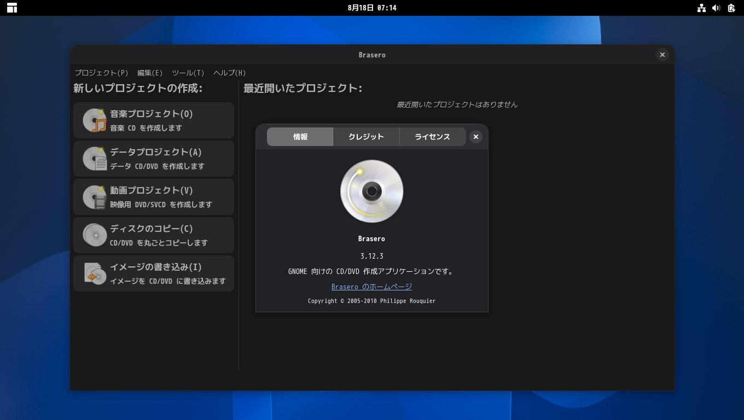744x420 pixels.
Task: Click the network status icon in system tray
Action: (x=701, y=8)
